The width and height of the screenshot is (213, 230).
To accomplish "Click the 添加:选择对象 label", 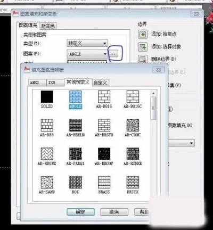I will (x=166, y=47).
